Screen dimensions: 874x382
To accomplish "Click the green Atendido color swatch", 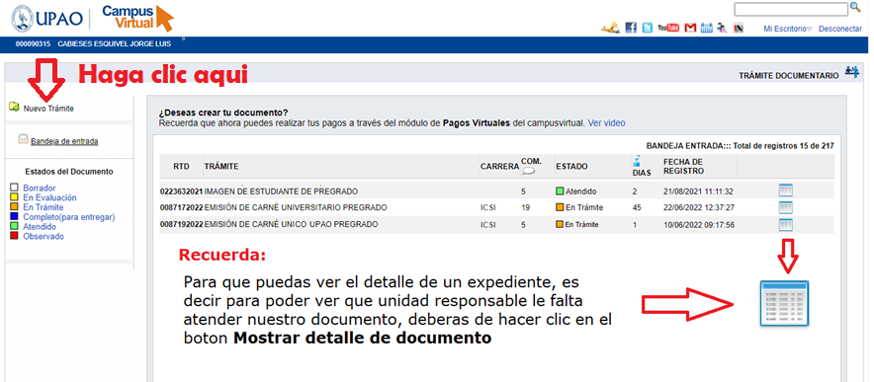I will pyautogui.click(x=15, y=227).
